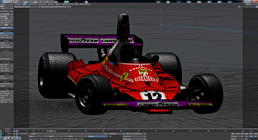This screenshot has height=140, width=258.
Task: Click the viewport move control icon
Action: pyautogui.click(x=249, y=7)
